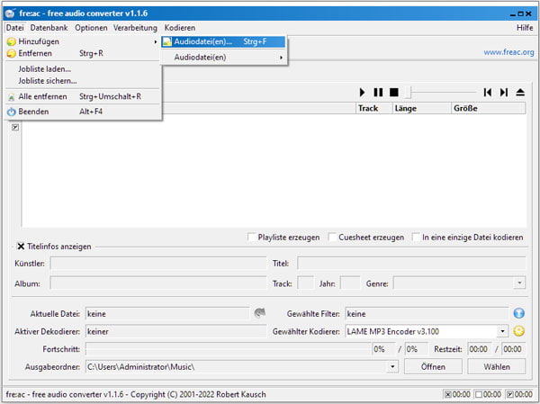Choose Jobliste laden... from Datei menu
The height and width of the screenshot is (404, 540).
pyautogui.click(x=45, y=68)
